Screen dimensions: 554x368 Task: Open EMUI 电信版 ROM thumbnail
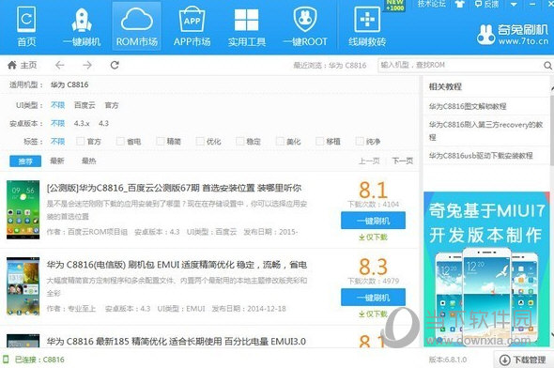[x=23, y=286]
